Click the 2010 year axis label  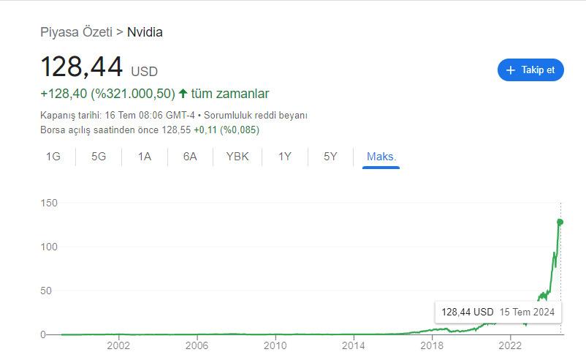pos(275,346)
